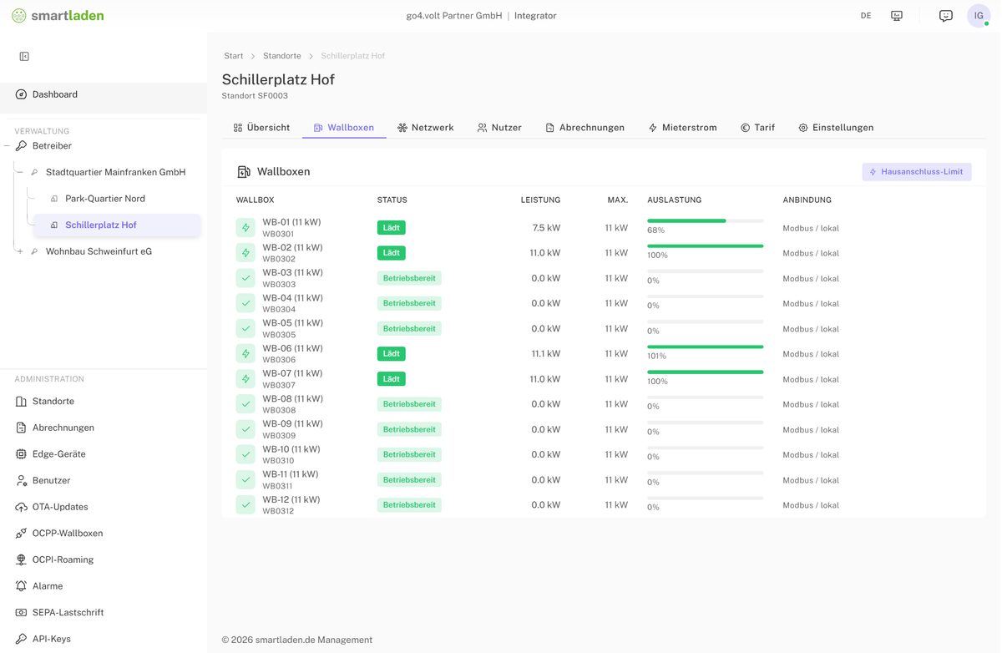Image resolution: width=1002 pixels, height=653 pixels.
Task: Click Modbus / lokal for WB-10
Action: 811,455
